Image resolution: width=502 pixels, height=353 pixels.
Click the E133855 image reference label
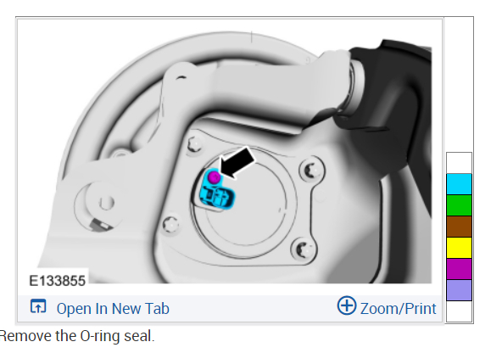pyautogui.click(x=58, y=281)
